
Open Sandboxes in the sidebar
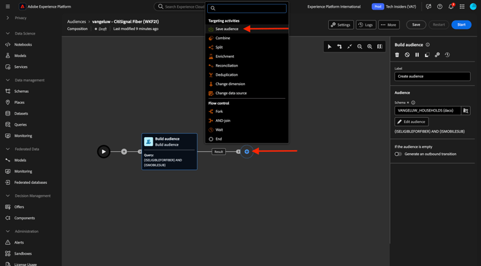(23, 254)
